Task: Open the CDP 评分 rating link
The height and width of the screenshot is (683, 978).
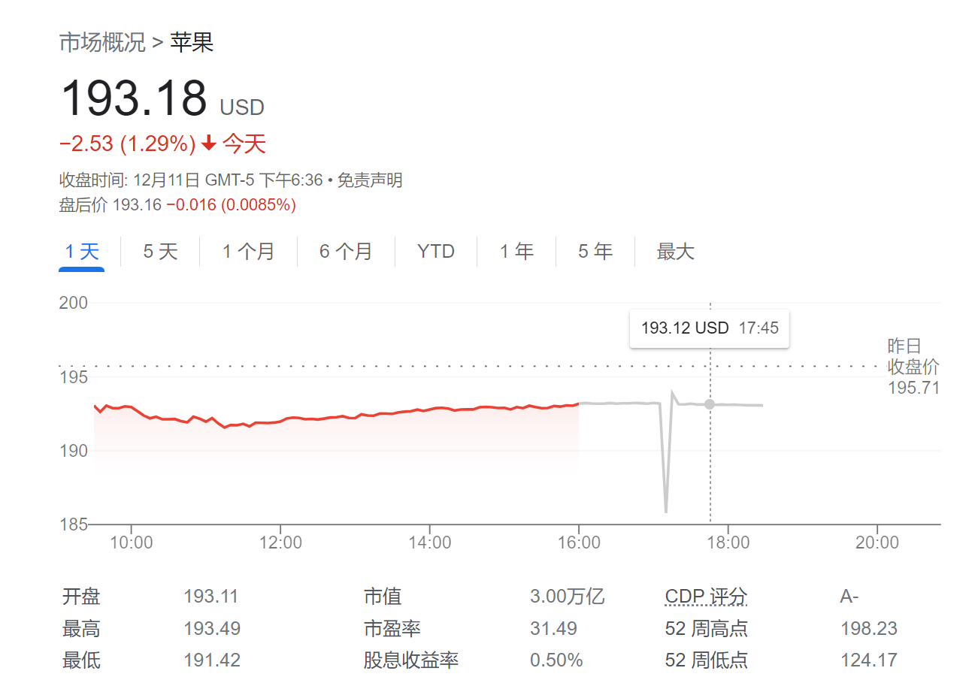Action: (705, 596)
